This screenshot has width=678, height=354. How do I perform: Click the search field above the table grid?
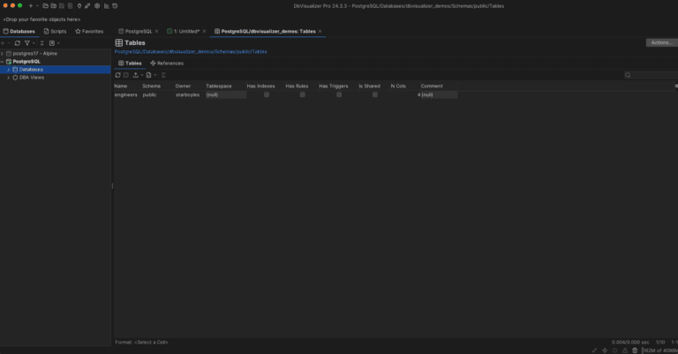pyautogui.click(x=652, y=75)
